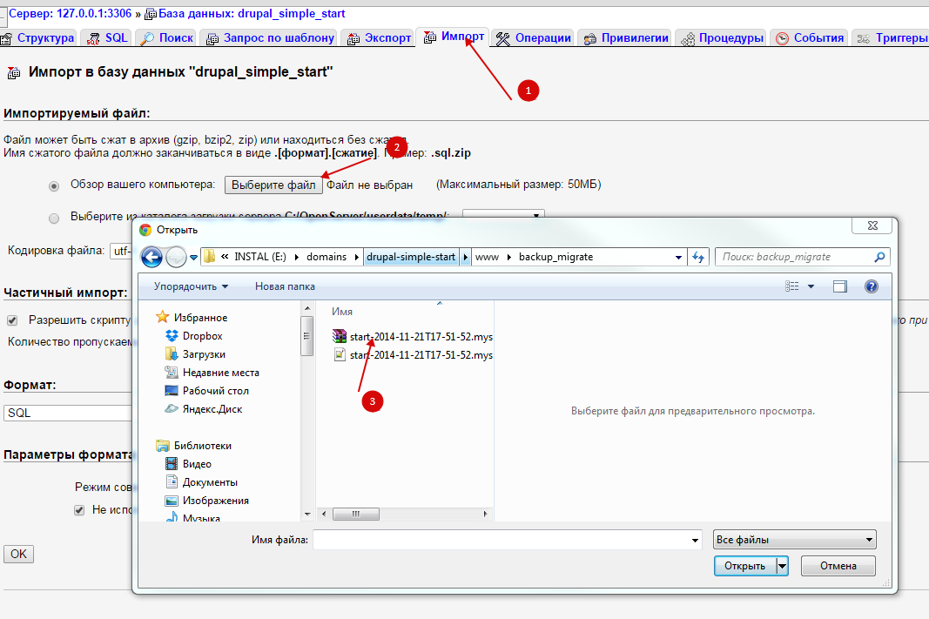The width and height of the screenshot is (929, 619).
Task: Click the 'Выберите файл' button
Action: [273, 185]
